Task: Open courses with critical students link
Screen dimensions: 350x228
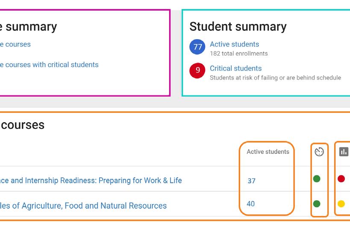Action: coord(49,65)
